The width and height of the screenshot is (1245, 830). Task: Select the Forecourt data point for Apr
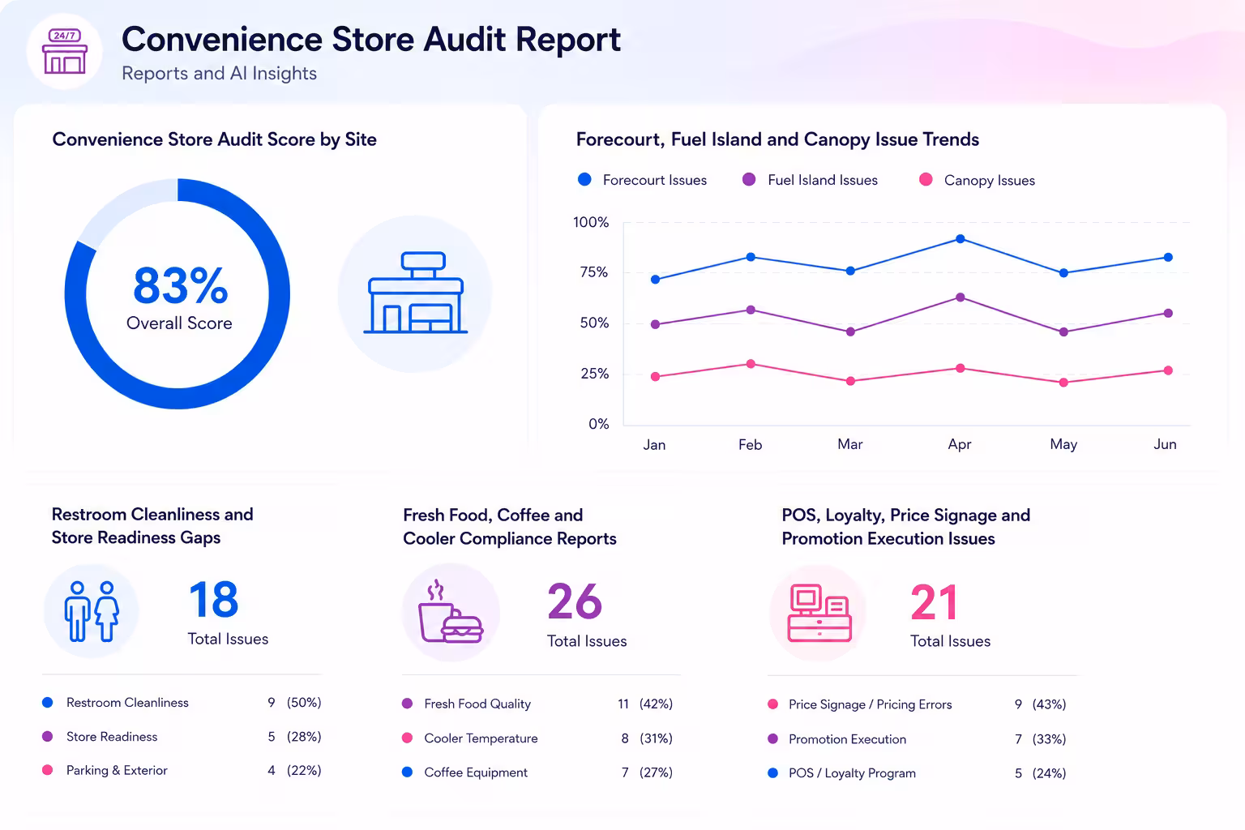960,239
